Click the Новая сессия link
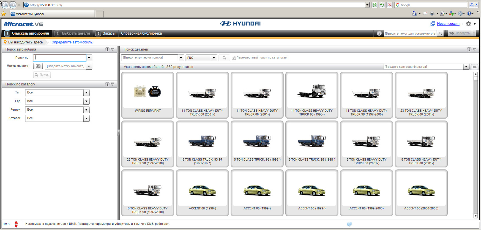The image size is (481, 230). [x=448, y=24]
